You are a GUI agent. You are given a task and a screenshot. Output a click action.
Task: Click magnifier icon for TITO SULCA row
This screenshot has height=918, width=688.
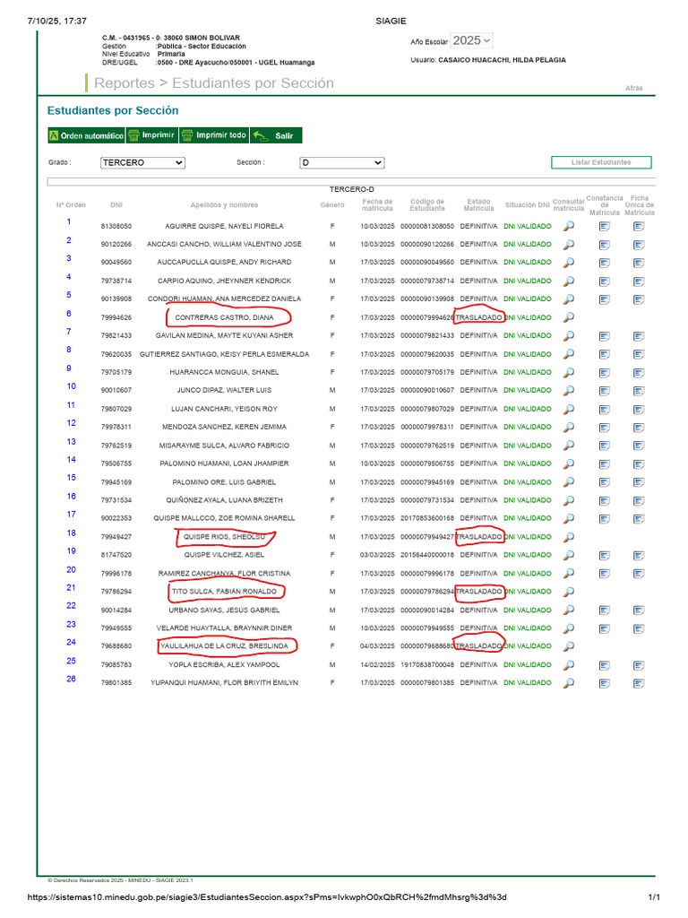568,592
